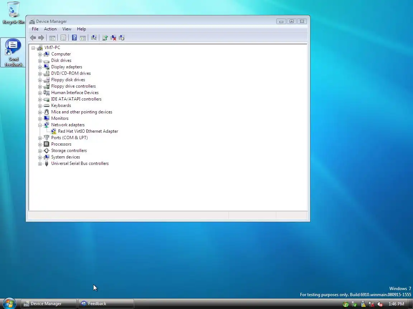Screen dimensions: 413x309
Task: Select Ports (COM & LPT) label
Action: click(69, 138)
